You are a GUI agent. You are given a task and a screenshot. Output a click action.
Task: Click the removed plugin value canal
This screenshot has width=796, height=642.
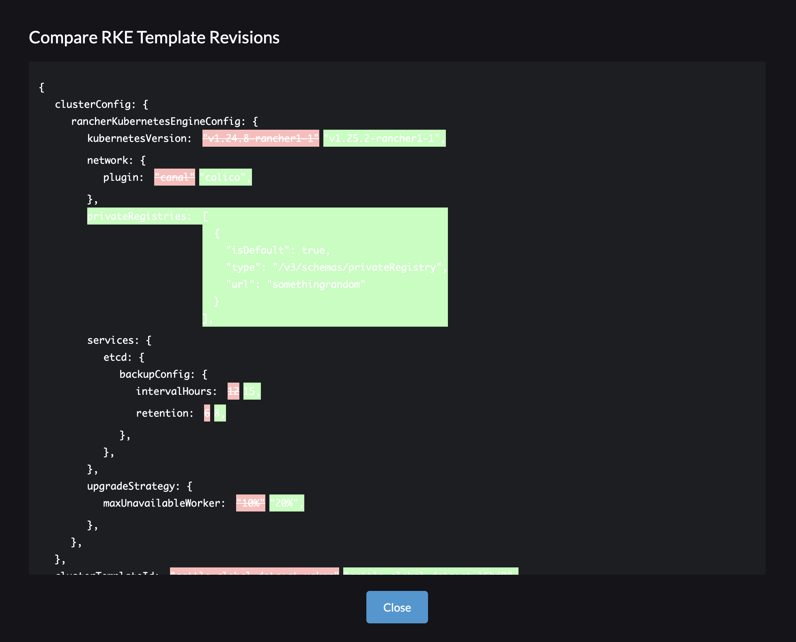174,177
